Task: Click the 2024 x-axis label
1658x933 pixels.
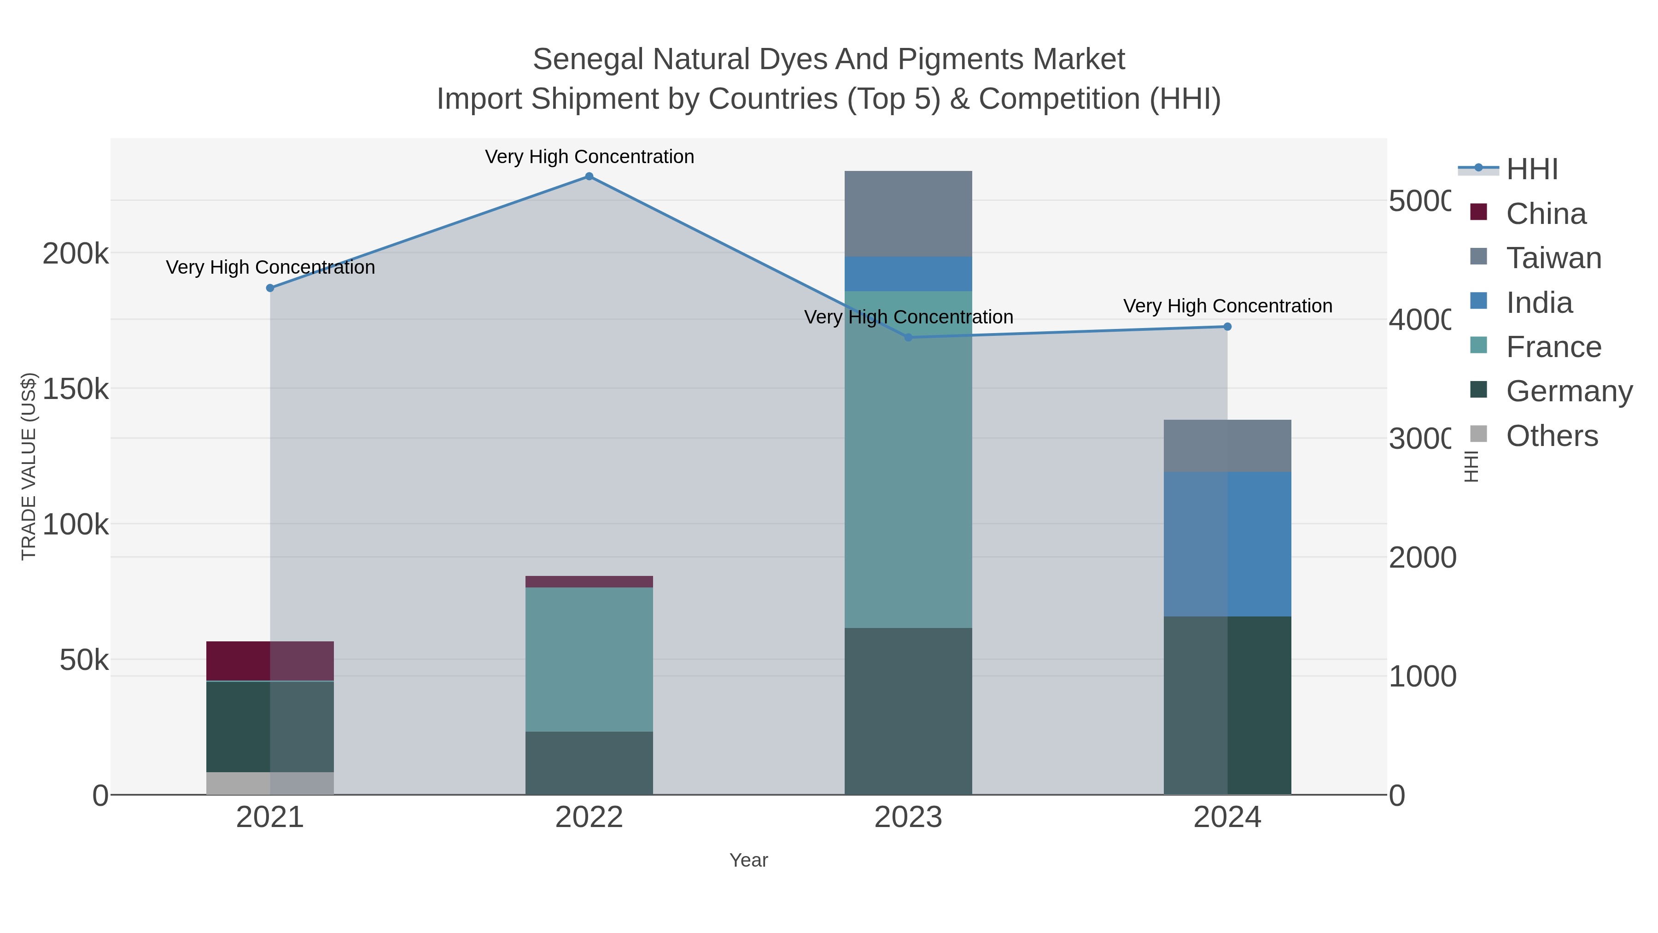Action: tap(1227, 818)
